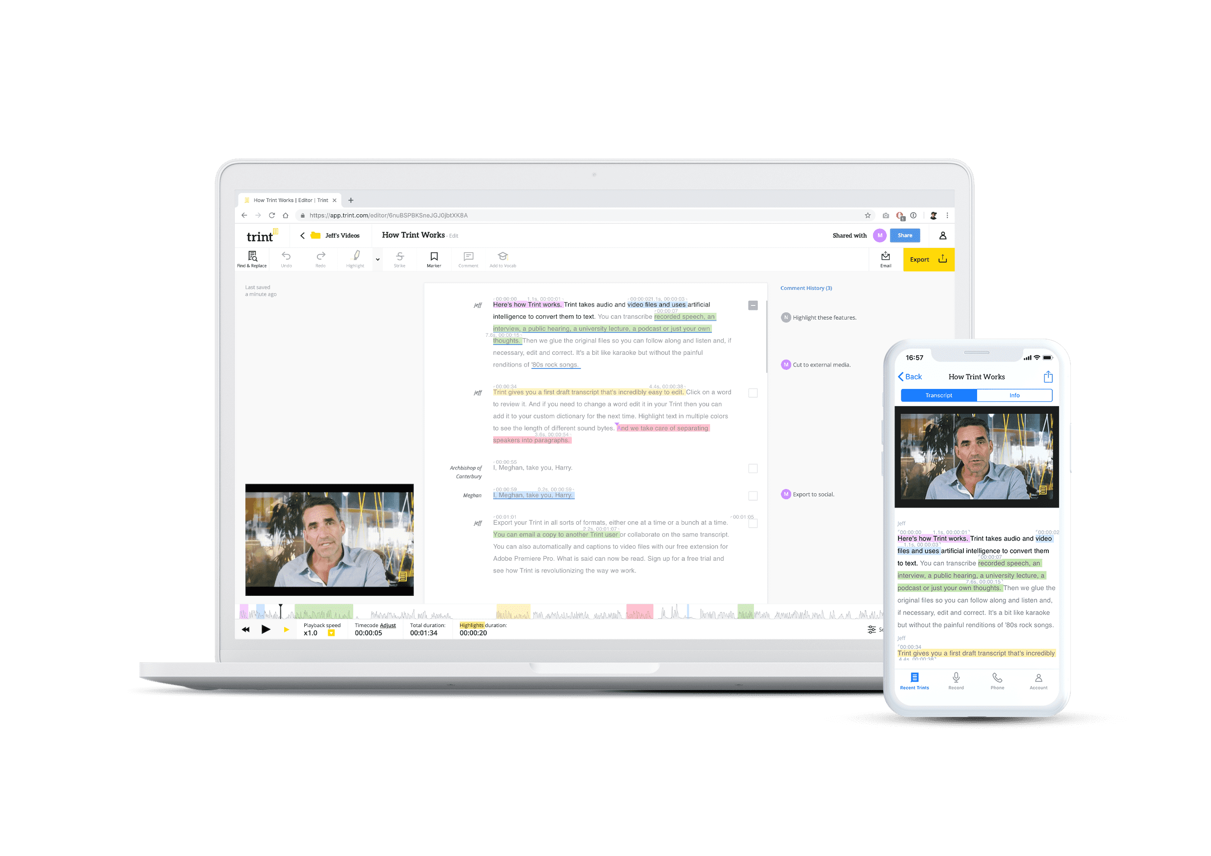Switch to the Transcript tab on mobile

tap(938, 395)
